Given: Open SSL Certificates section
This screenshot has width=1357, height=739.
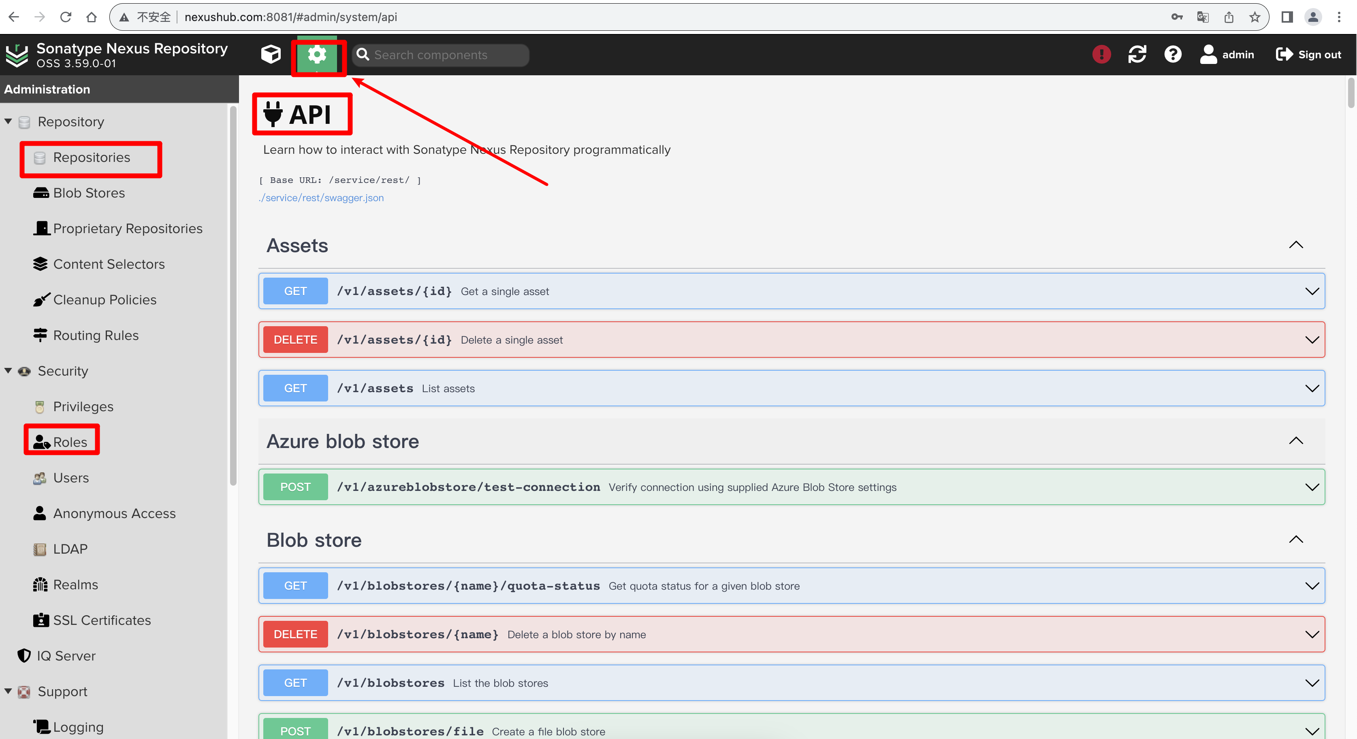Looking at the screenshot, I should coord(92,620).
